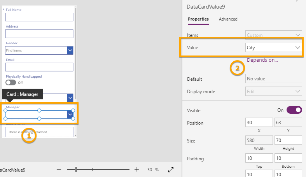Click the Default value field
The image size is (306, 177).
pyautogui.click(x=274, y=79)
